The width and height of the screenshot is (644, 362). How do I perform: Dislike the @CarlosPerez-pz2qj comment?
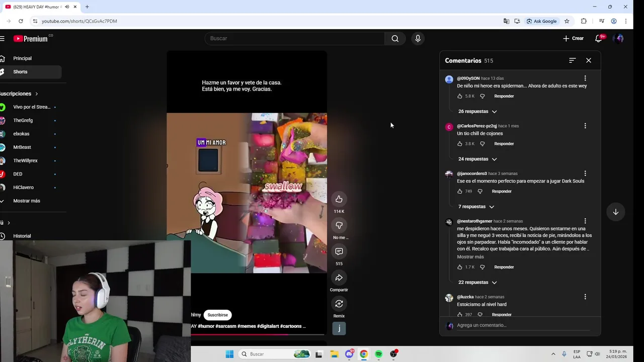(482, 144)
